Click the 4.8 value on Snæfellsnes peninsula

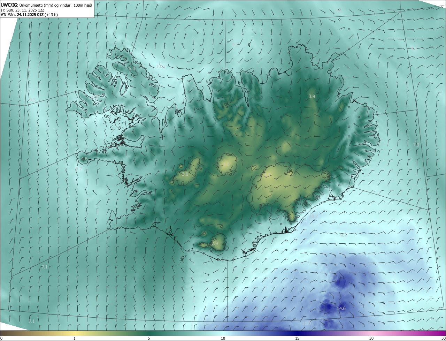coord(84,159)
